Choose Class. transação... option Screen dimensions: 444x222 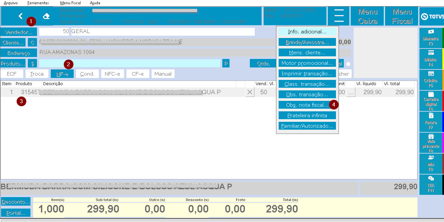coord(307,84)
